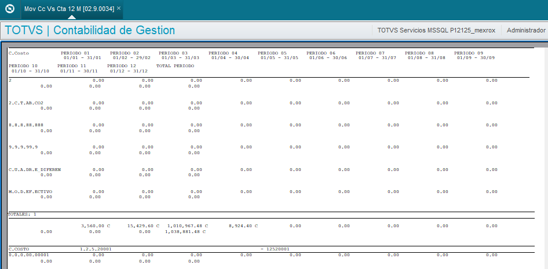Click the M.O.D.EF.ECTIVO cost center row
548x269 pixels.
253,194
